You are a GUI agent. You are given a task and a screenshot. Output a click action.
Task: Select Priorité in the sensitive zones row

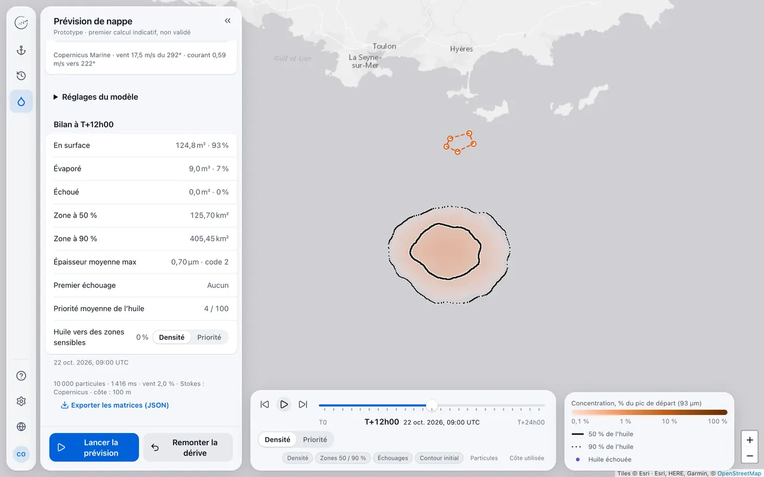[210, 337]
